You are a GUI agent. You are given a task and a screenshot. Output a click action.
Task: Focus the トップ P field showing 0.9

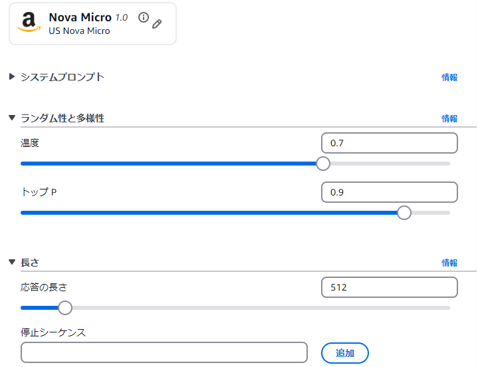click(x=389, y=192)
